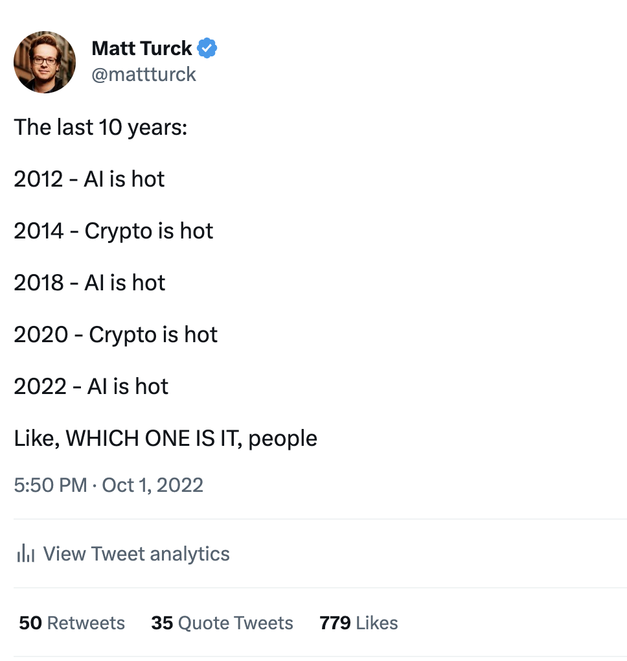627x661 pixels.
Task: Click the 5:50 PM time text
Action: pyautogui.click(x=50, y=485)
